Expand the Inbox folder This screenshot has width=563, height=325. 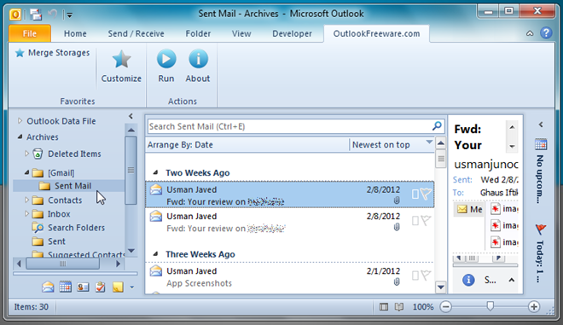[x=26, y=213]
